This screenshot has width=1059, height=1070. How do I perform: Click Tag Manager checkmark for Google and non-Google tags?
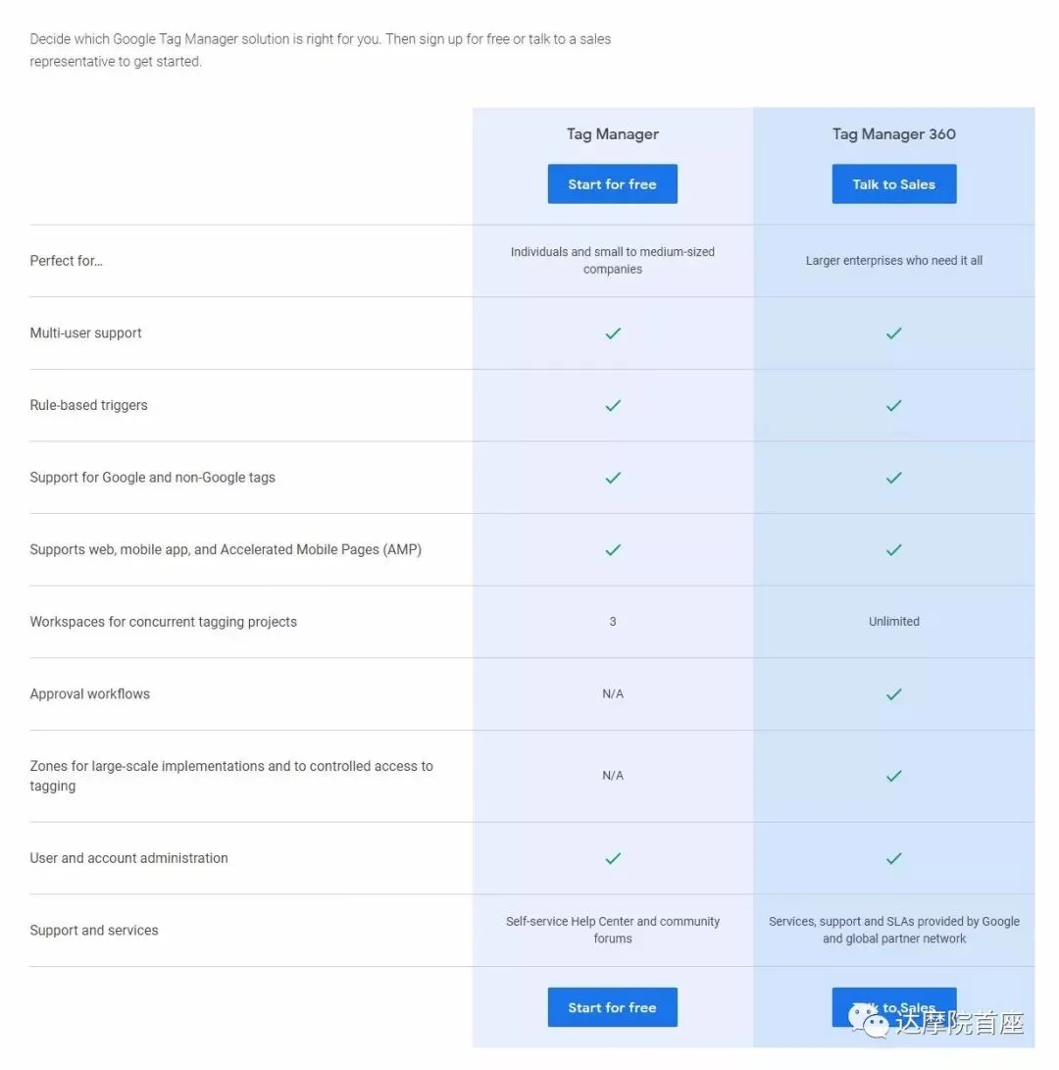[x=613, y=478]
